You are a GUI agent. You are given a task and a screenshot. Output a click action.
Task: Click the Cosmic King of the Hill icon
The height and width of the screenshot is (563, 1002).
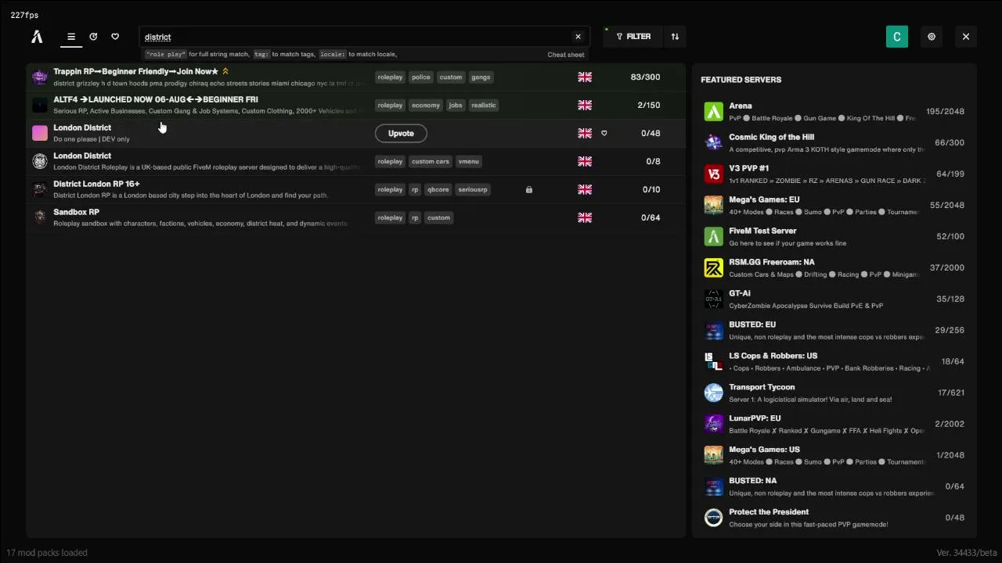click(713, 142)
